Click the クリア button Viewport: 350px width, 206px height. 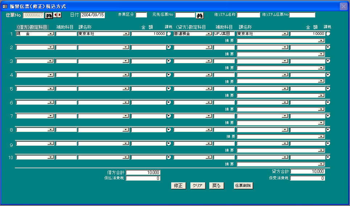(x=198, y=186)
